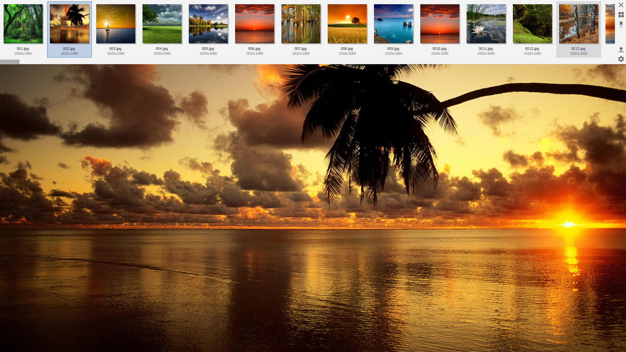Open the 005.jpg lake reflection thumbnail
The height and width of the screenshot is (352, 626).
tap(208, 24)
